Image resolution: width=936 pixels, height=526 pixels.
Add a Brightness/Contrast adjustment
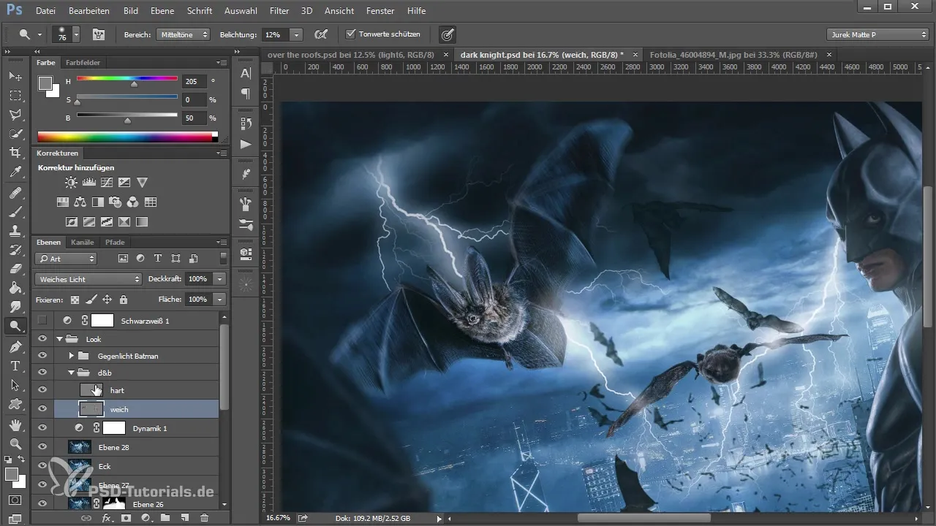pos(71,183)
